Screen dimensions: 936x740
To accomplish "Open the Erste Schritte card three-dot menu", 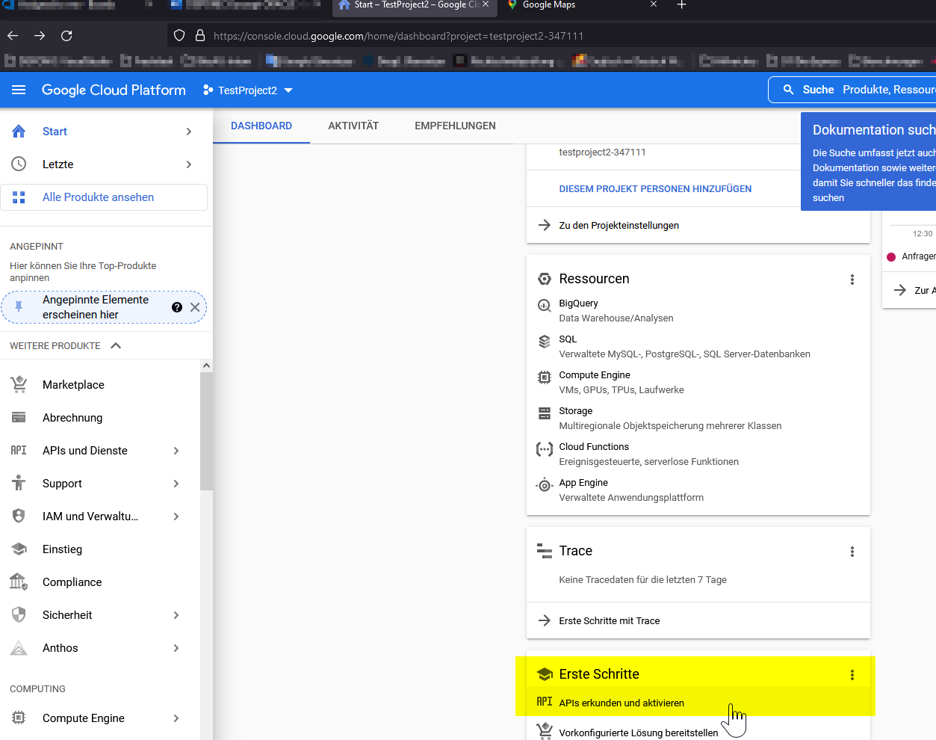I will pyautogui.click(x=852, y=675).
